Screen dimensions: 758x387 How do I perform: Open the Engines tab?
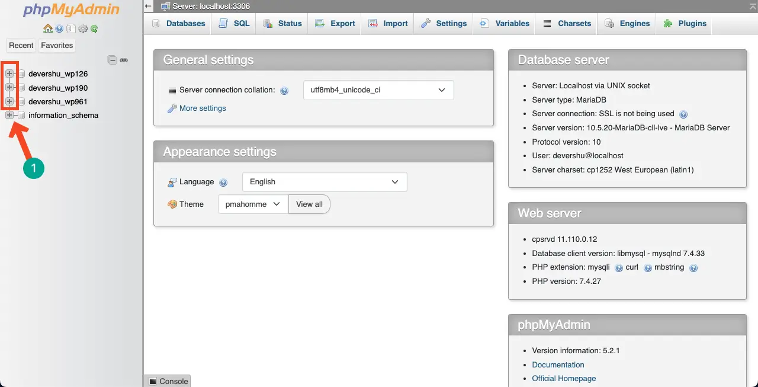click(x=627, y=24)
